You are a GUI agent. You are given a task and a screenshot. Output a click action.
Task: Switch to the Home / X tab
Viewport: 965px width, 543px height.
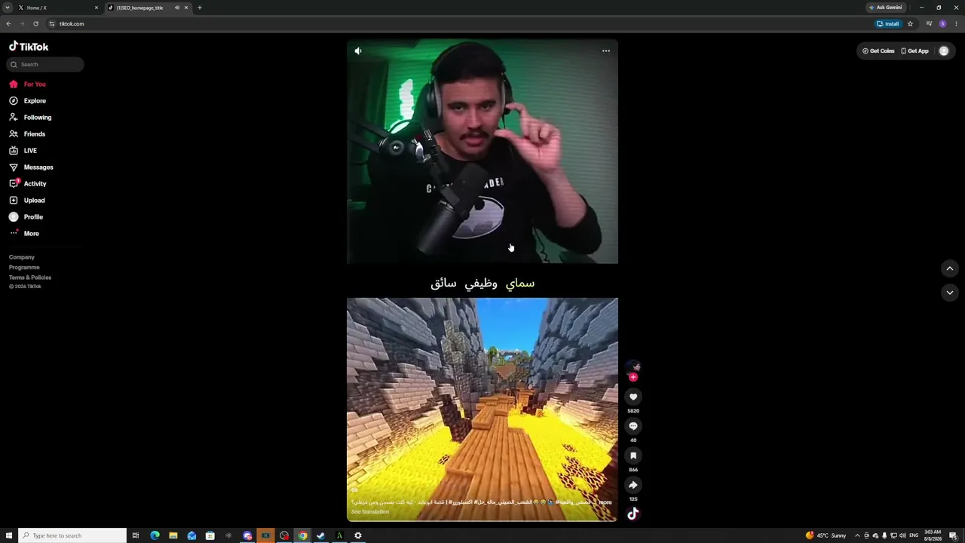tap(59, 8)
